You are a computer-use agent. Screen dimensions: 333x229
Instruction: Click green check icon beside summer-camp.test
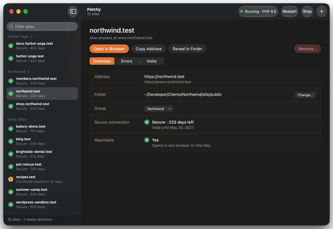tap(11, 192)
